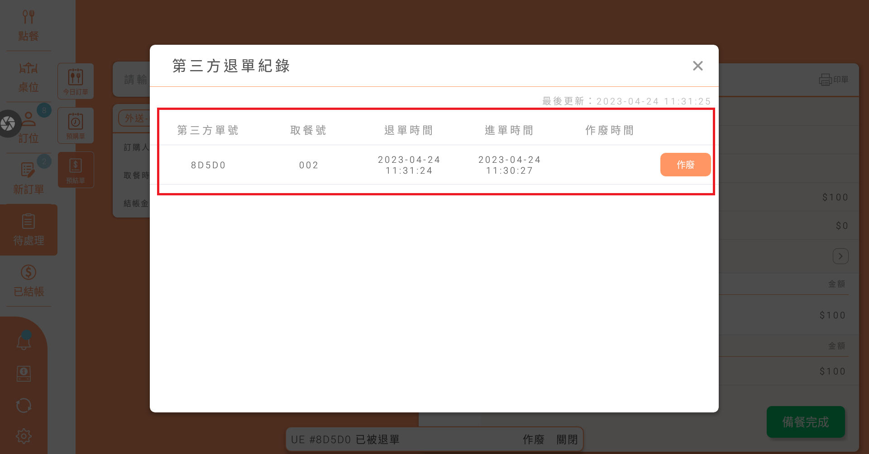Open the 點餐 ordering icon
Screen dimensions: 869x454
tap(28, 26)
